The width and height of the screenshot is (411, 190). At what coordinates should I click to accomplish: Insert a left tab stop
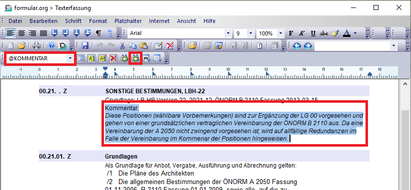pos(54,33)
